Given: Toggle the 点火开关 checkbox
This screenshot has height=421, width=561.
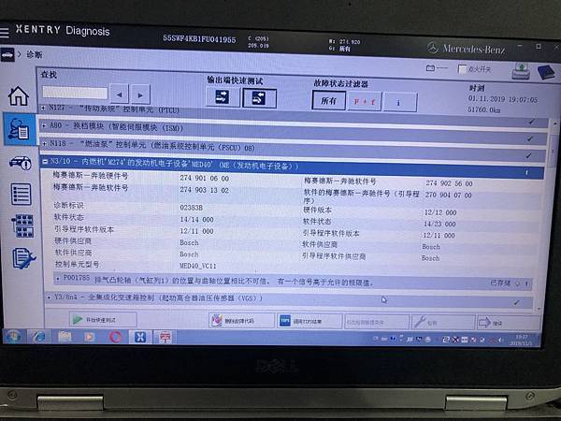Looking at the screenshot, I should click(462, 68).
